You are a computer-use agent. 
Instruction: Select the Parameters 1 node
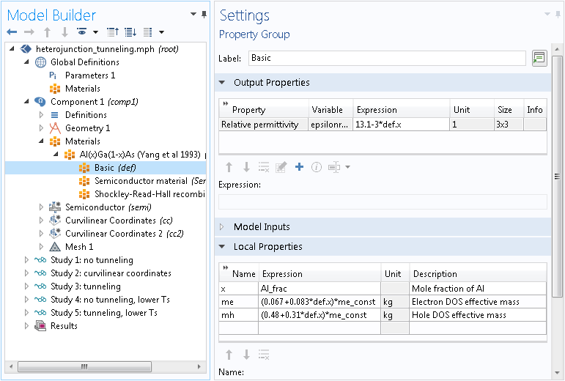[89, 75]
